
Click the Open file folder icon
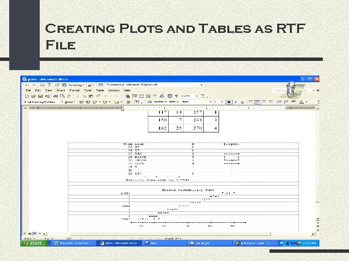point(33,96)
